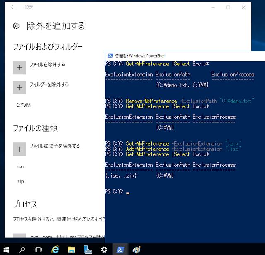The width and height of the screenshot is (265, 255).
Task: Click the plus button for ファイル拡張子を除外する
Action: point(19,149)
